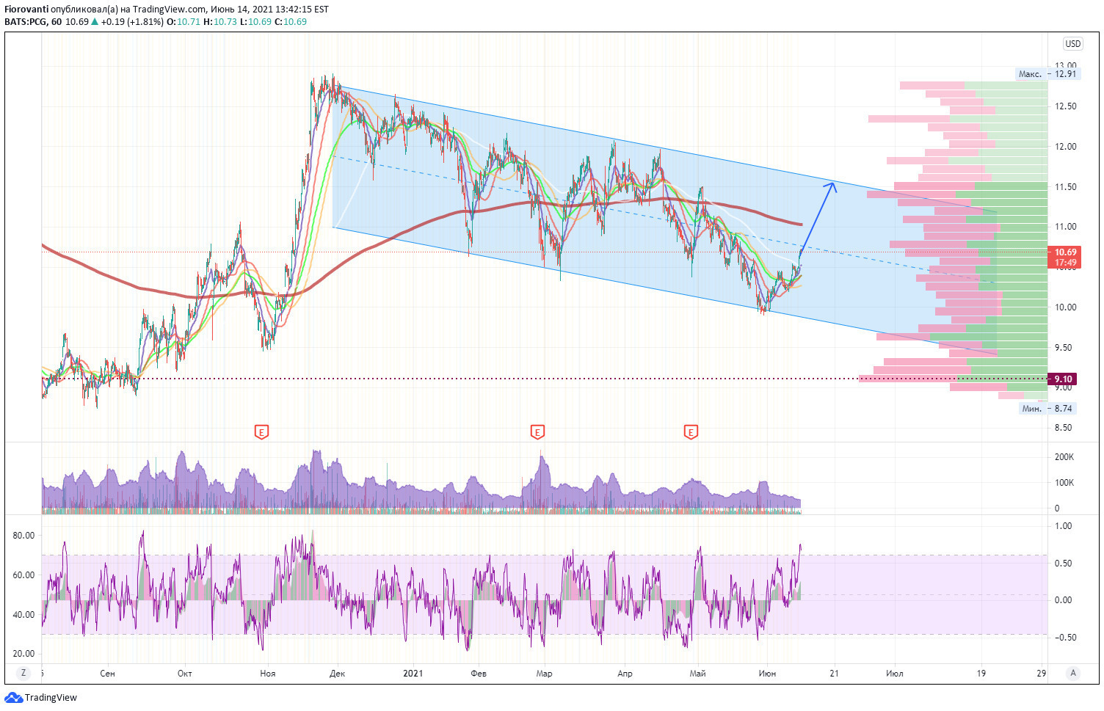Click the Апр label on the time axis

point(625,674)
